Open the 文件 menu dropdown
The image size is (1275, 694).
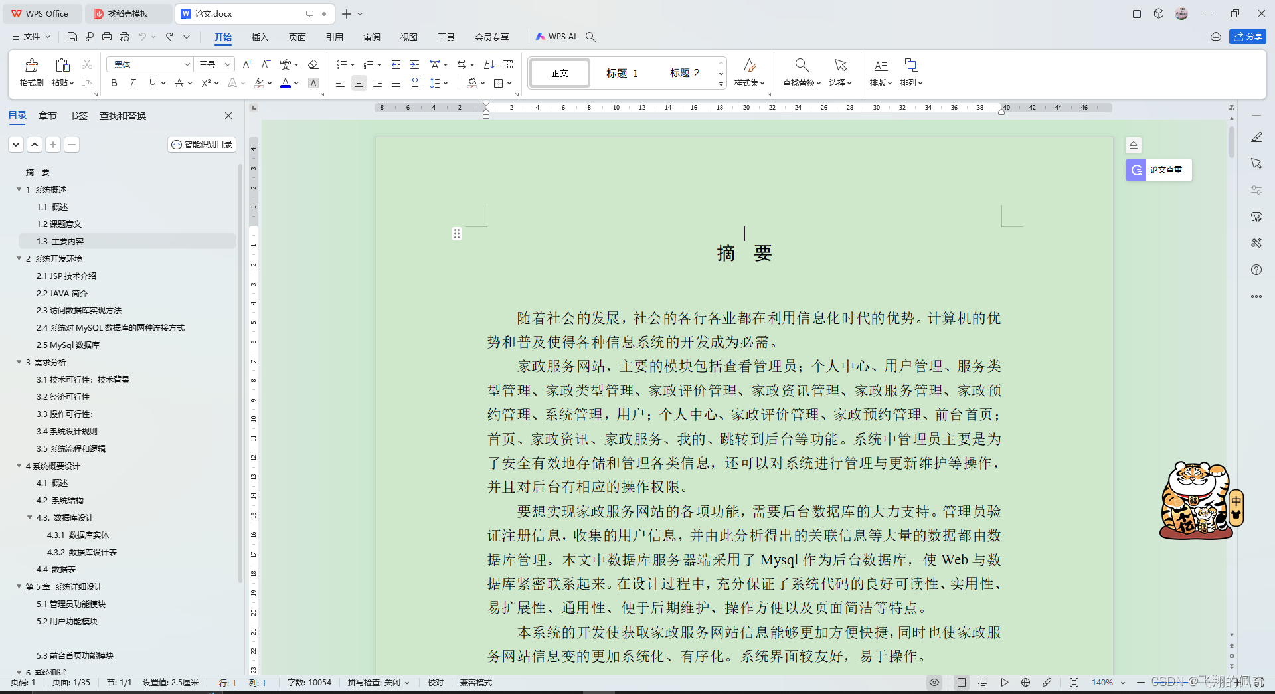[32, 37]
